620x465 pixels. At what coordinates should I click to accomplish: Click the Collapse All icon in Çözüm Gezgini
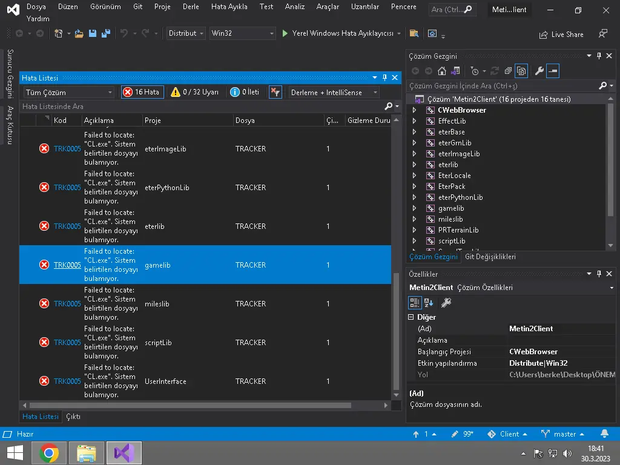pos(508,71)
